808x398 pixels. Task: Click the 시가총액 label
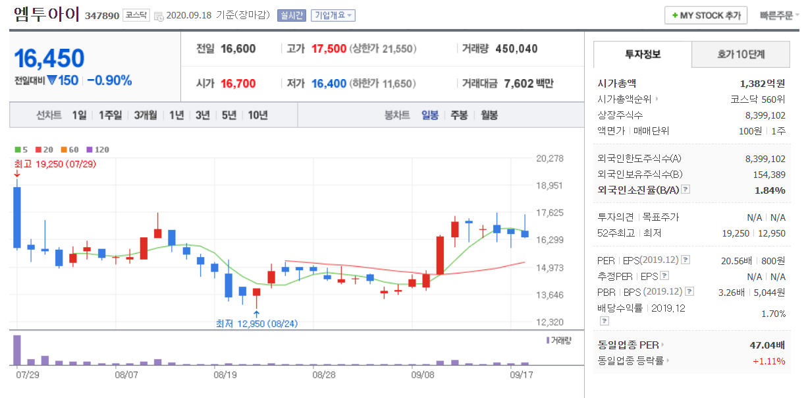617,84
